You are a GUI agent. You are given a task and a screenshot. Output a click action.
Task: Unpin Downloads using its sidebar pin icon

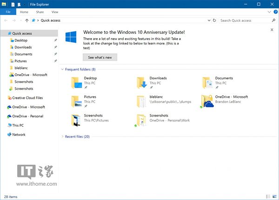point(55,47)
